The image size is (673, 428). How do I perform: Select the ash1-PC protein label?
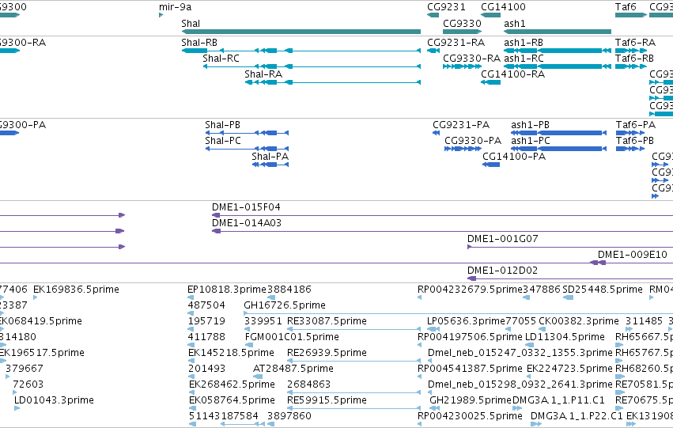click(531, 141)
